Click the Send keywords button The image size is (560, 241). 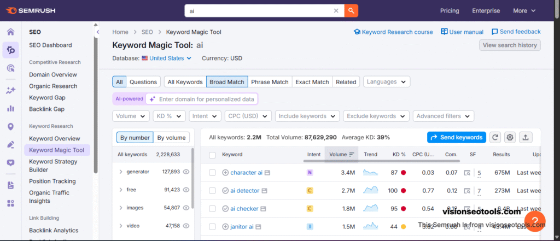tap(457, 137)
